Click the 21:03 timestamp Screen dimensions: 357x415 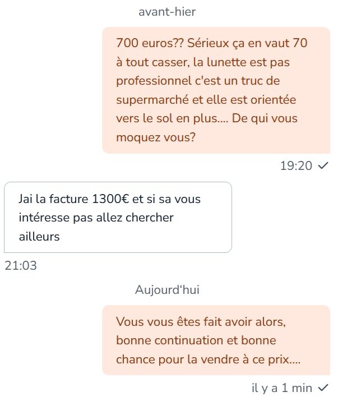point(21,265)
